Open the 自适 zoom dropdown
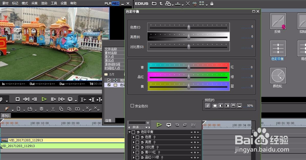 (x=146, y=127)
